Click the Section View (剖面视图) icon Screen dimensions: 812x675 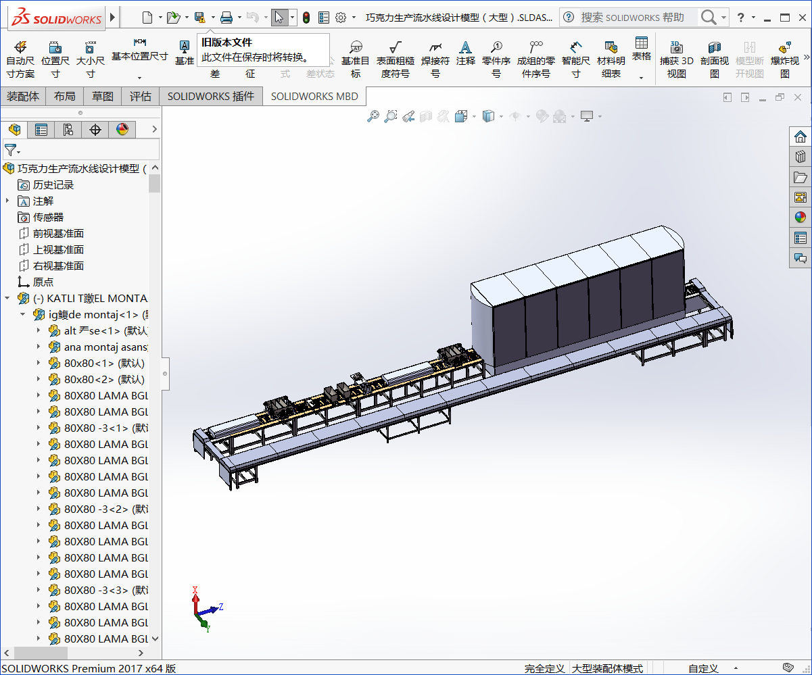(714, 58)
